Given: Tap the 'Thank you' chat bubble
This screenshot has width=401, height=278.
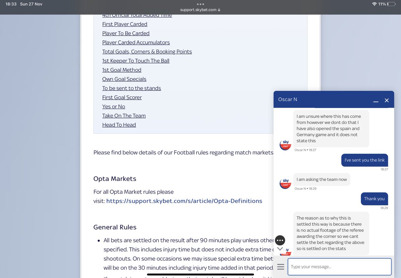Looking at the screenshot, I should [374, 199].
